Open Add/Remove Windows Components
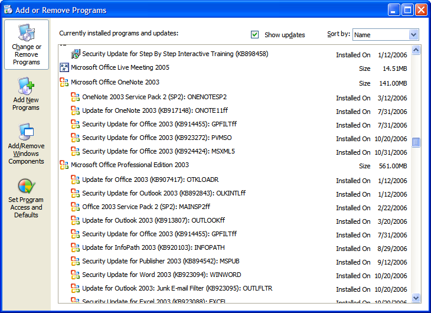The image size is (431, 313). 26,144
